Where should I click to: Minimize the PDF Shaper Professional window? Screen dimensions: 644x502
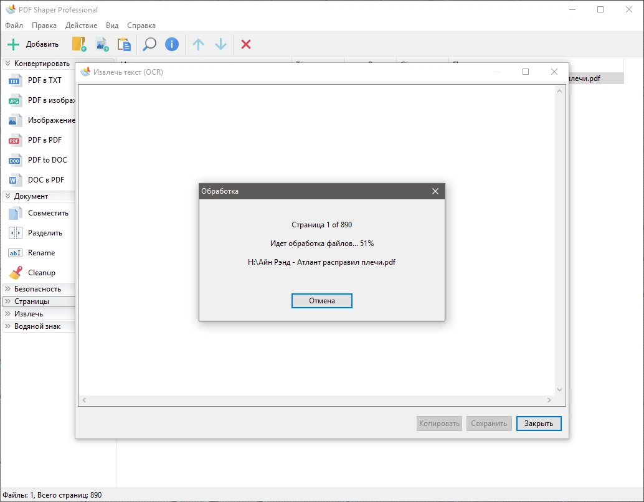click(572, 9)
